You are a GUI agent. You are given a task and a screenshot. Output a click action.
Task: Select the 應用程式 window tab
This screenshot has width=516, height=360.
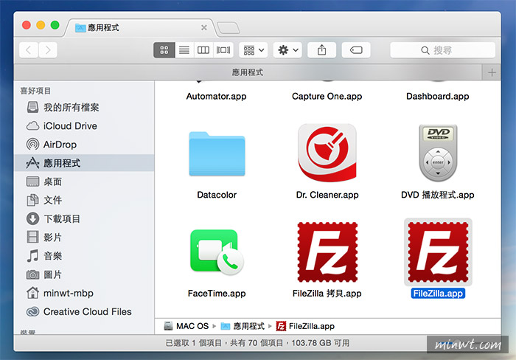click(x=140, y=28)
